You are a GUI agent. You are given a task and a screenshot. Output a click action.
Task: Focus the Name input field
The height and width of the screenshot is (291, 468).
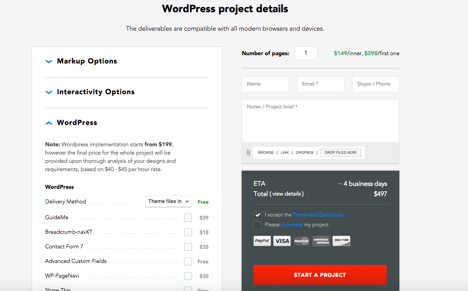(x=265, y=84)
